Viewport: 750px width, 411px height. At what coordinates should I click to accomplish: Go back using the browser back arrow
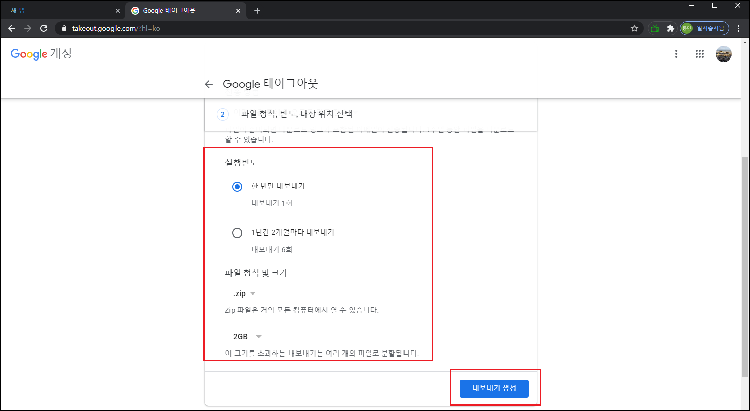[12, 28]
